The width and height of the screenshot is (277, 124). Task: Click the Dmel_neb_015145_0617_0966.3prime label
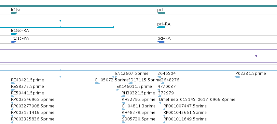click(x=197, y=100)
